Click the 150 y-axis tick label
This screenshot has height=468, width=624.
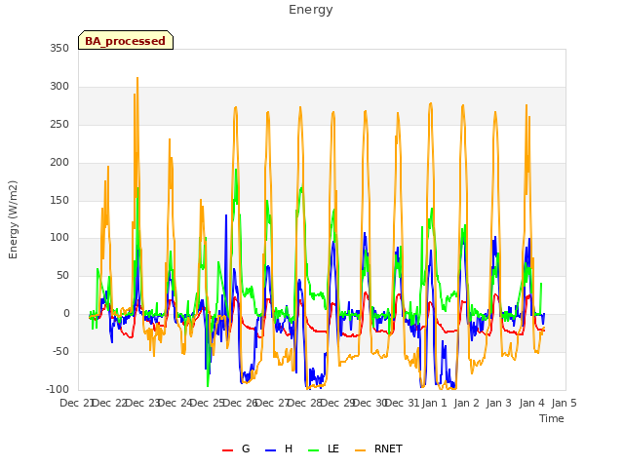coord(59,200)
